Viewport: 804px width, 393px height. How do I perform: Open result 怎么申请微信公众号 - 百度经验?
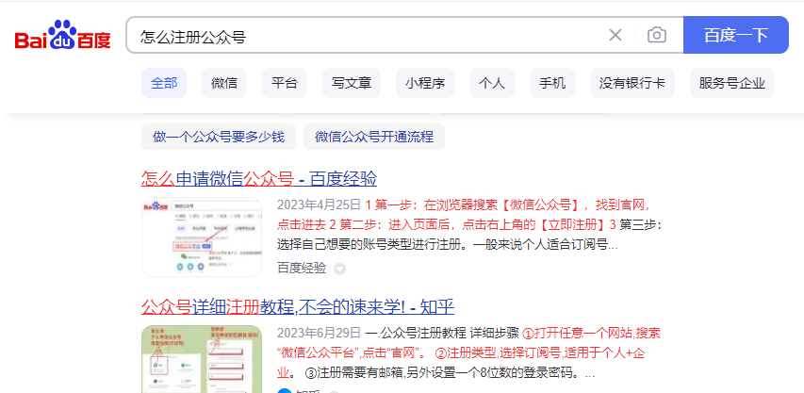point(259,179)
